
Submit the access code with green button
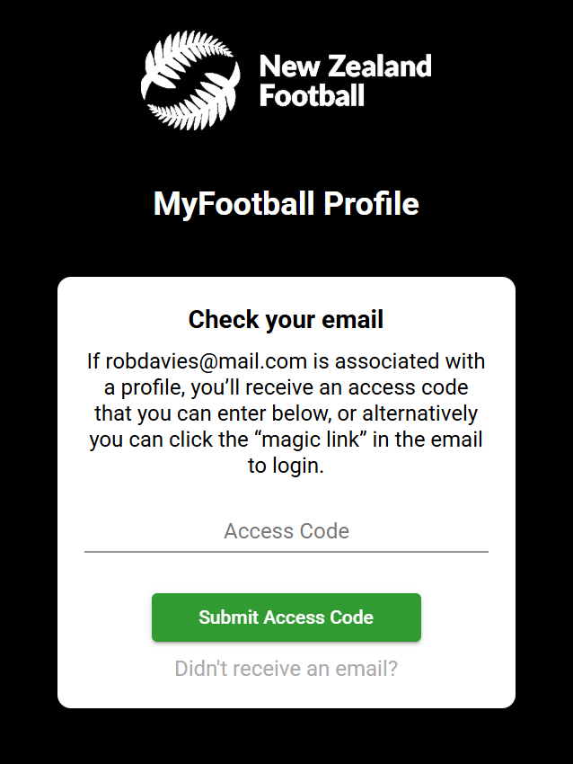[x=286, y=617]
